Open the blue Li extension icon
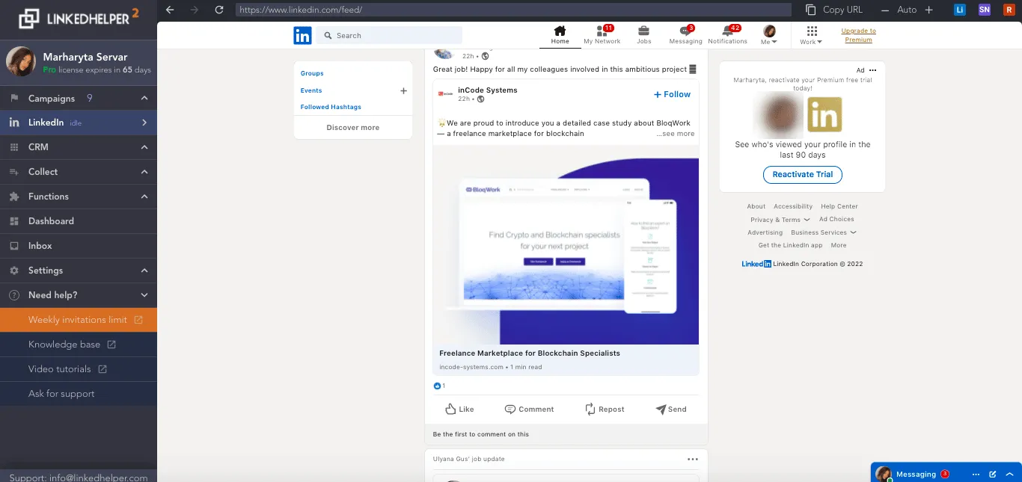Image resolution: width=1022 pixels, height=482 pixels. click(960, 10)
